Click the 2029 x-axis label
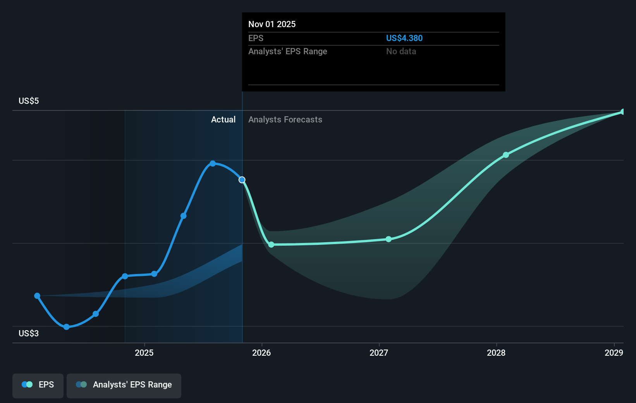The image size is (636, 403). 614,353
